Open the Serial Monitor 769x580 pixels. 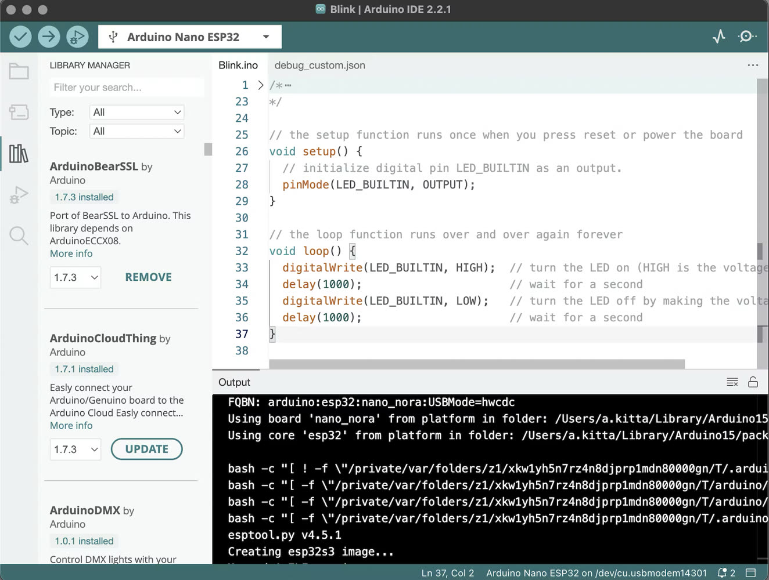pyautogui.click(x=747, y=37)
